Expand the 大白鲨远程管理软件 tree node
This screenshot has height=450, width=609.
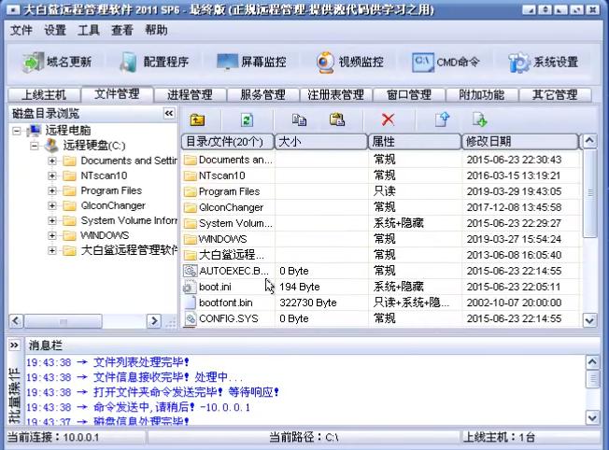[x=52, y=250]
